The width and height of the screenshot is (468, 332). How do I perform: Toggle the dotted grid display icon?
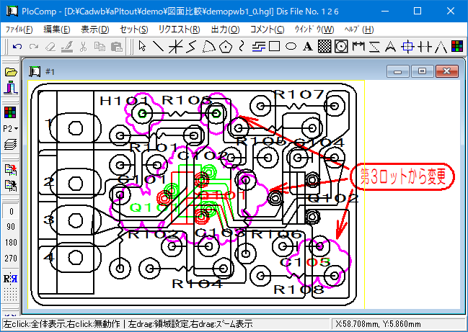(x=10, y=295)
